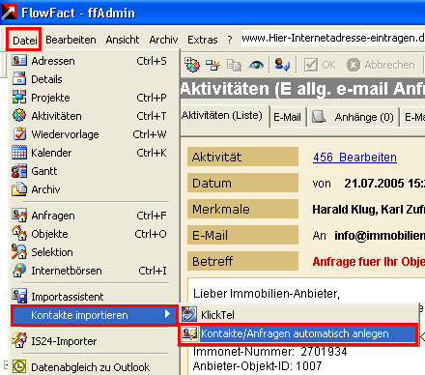
Task: Open the Datei menu
Action: pos(24,40)
